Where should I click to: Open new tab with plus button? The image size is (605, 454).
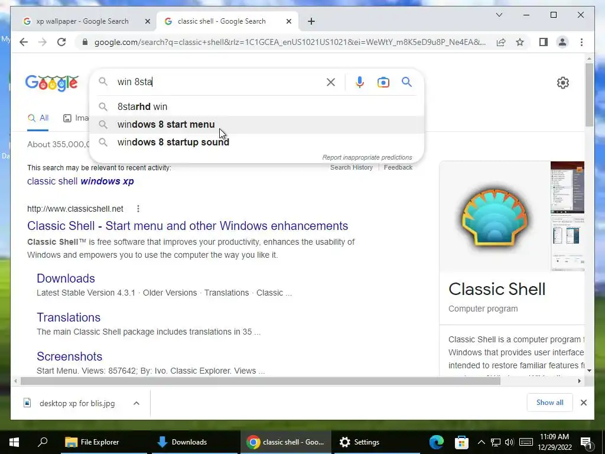[x=311, y=21]
